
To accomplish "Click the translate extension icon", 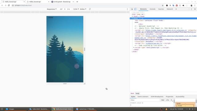I will (173, 6).
